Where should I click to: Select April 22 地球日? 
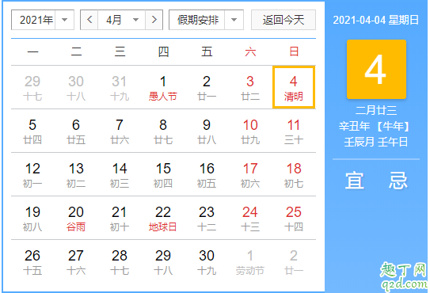163,219
